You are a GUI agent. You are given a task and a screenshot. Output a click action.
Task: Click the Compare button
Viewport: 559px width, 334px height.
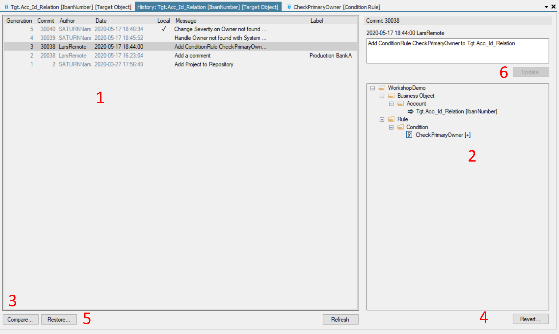pyautogui.click(x=20, y=319)
